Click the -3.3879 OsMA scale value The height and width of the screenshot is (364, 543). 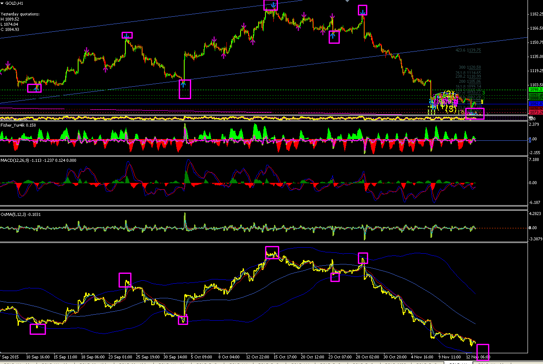point(536,239)
